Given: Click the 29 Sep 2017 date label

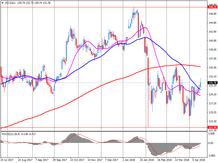Looking at the screenshot, I should (x=60, y=160).
